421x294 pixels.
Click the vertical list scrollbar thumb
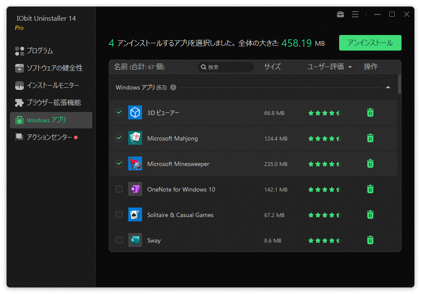click(x=399, y=84)
